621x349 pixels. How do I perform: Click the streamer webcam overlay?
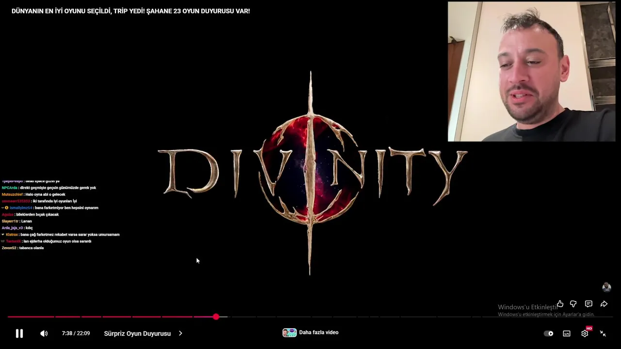(x=531, y=72)
